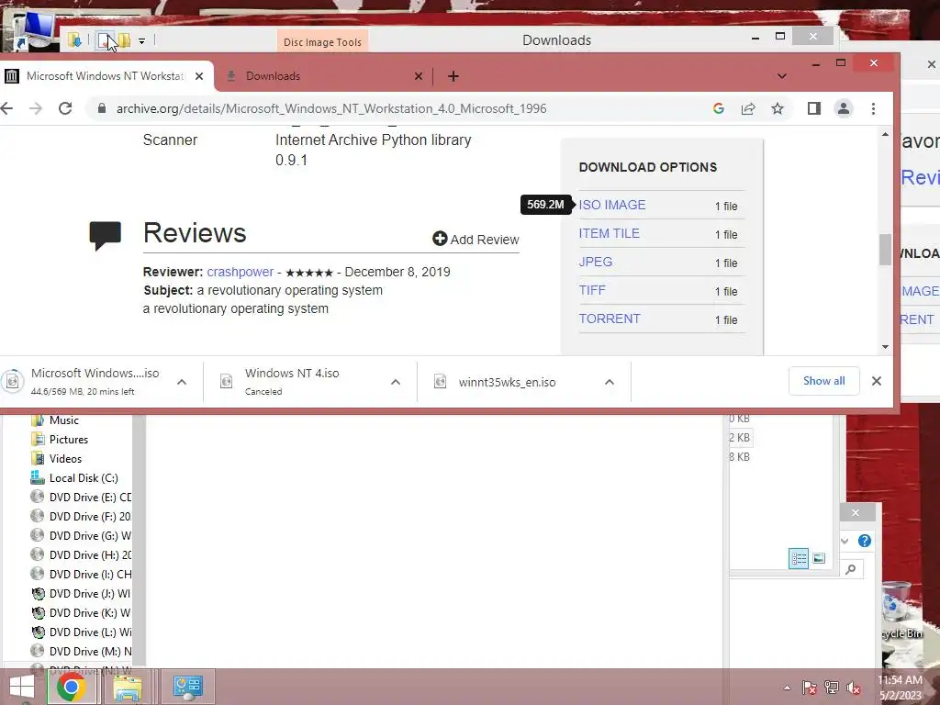The width and height of the screenshot is (940, 705).
Task: Show hidden system tray icons
Action: (x=787, y=688)
